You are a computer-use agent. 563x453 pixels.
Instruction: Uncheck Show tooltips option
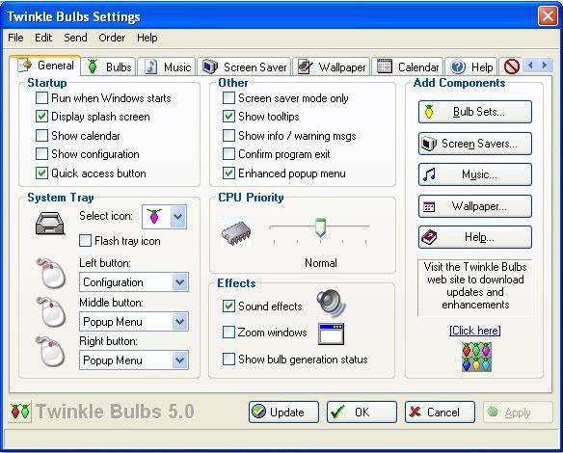[228, 117]
